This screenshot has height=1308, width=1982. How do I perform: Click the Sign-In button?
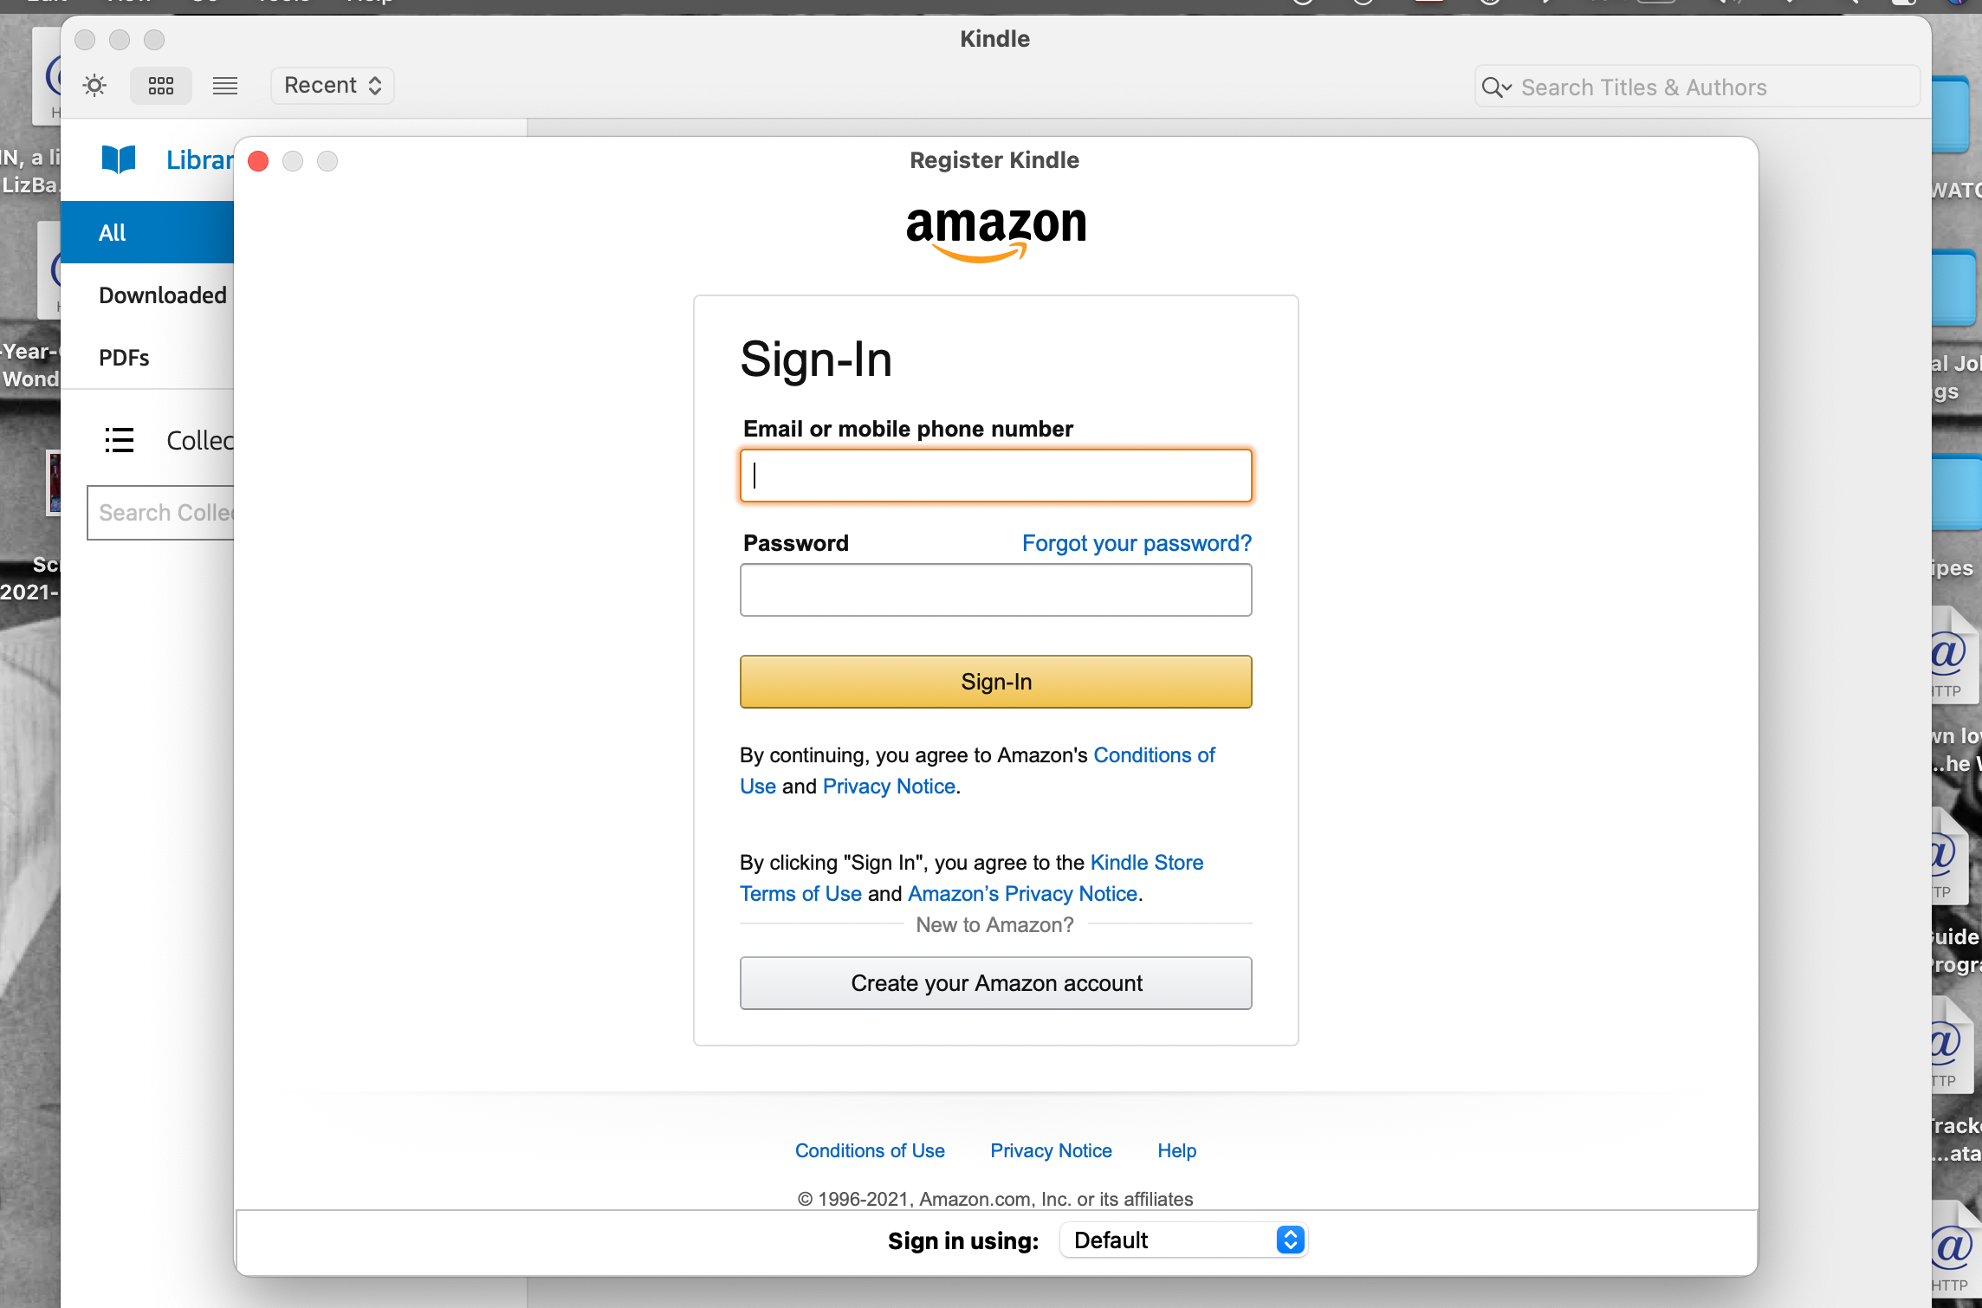click(x=995, y=680)
